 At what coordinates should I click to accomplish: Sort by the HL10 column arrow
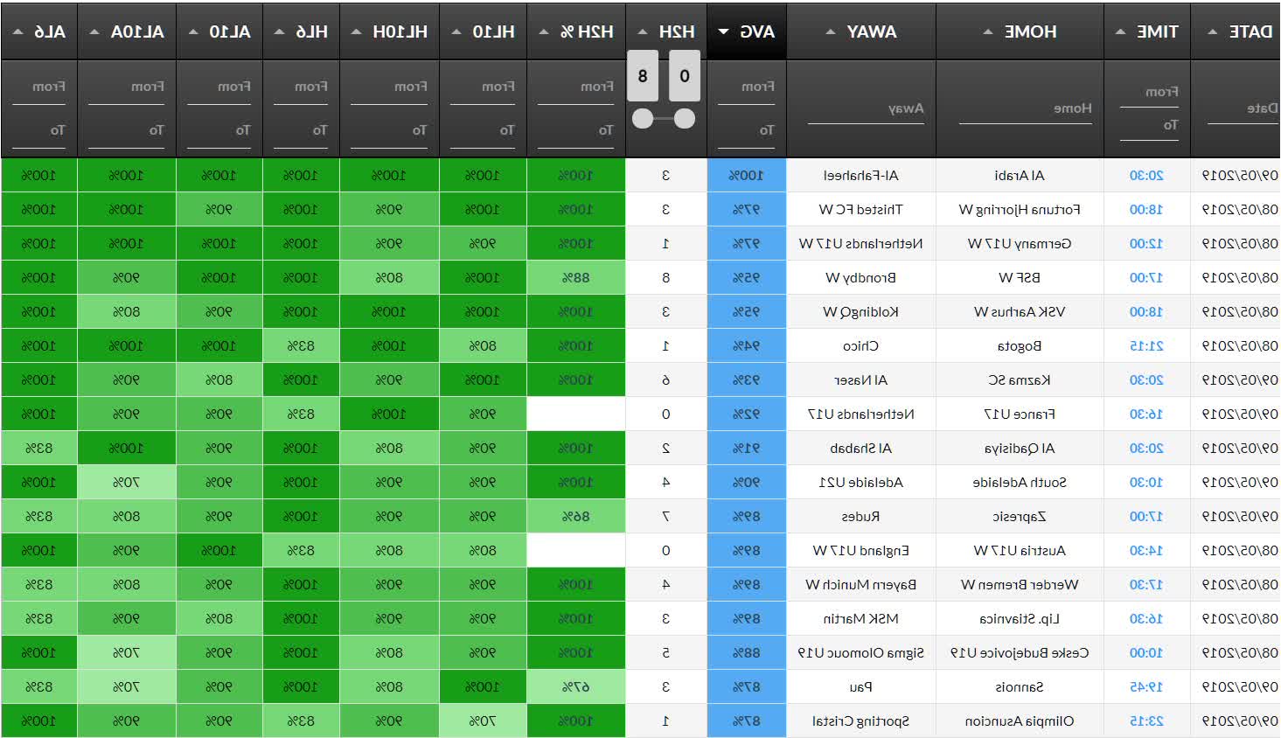[x=456, y=32]
